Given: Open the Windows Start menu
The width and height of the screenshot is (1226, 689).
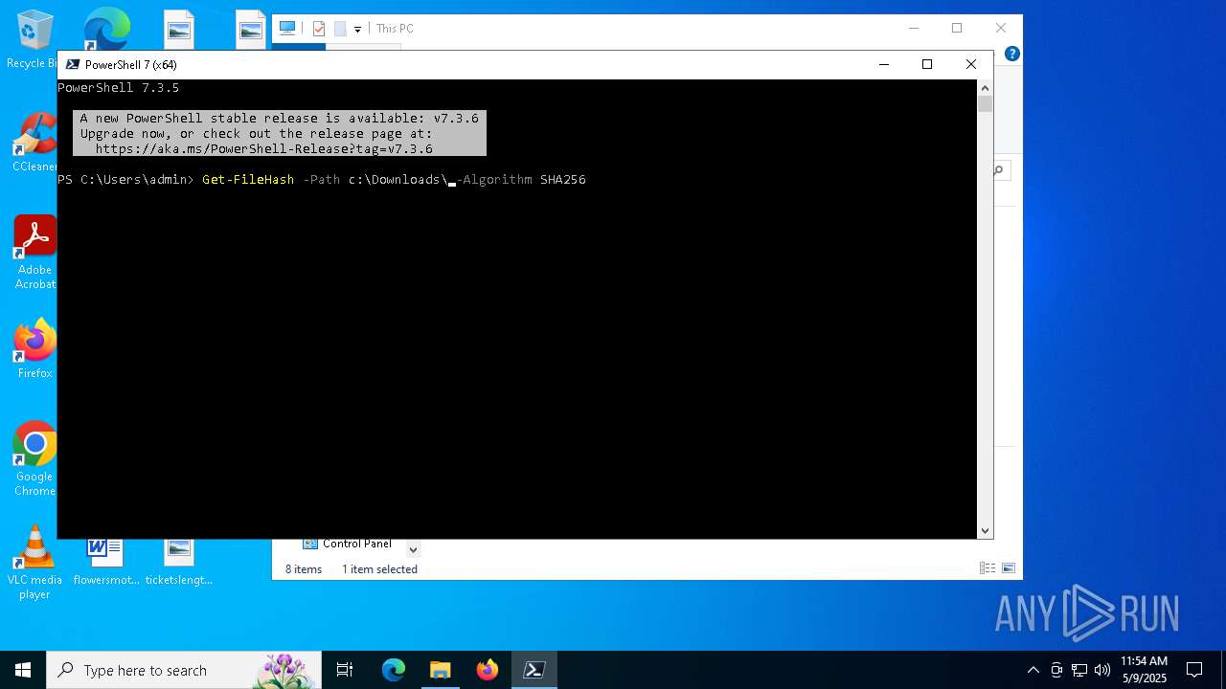Looking at the screenshot, I should click(23, 670).
